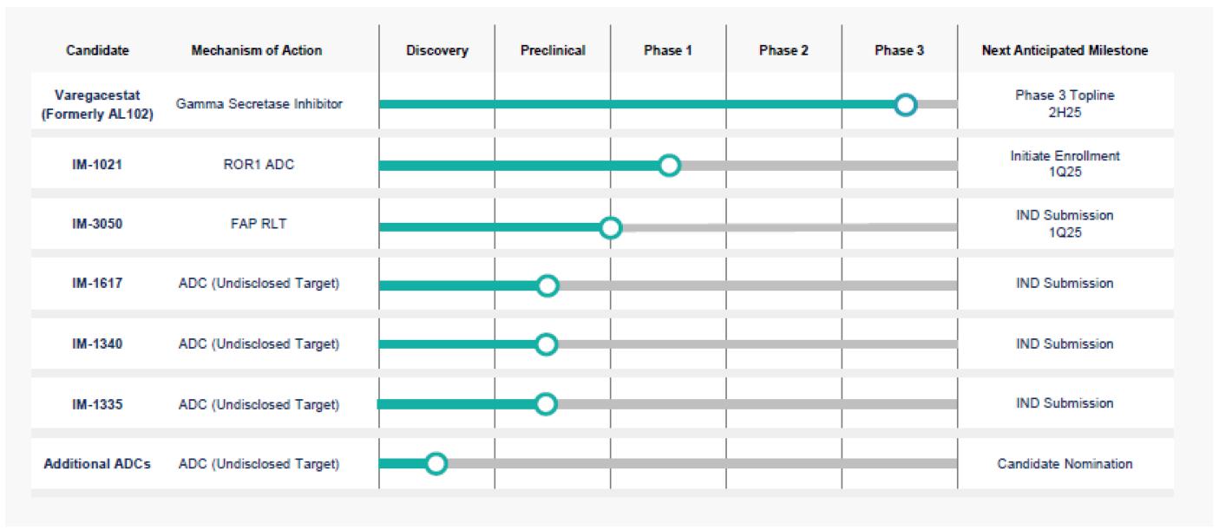Click the IM-1340 progress marker circle

[x=546, y=344]
